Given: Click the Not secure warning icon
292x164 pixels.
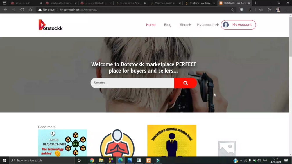Looking at the screenshot, I should pyautogui.click(x=40, y=10).
